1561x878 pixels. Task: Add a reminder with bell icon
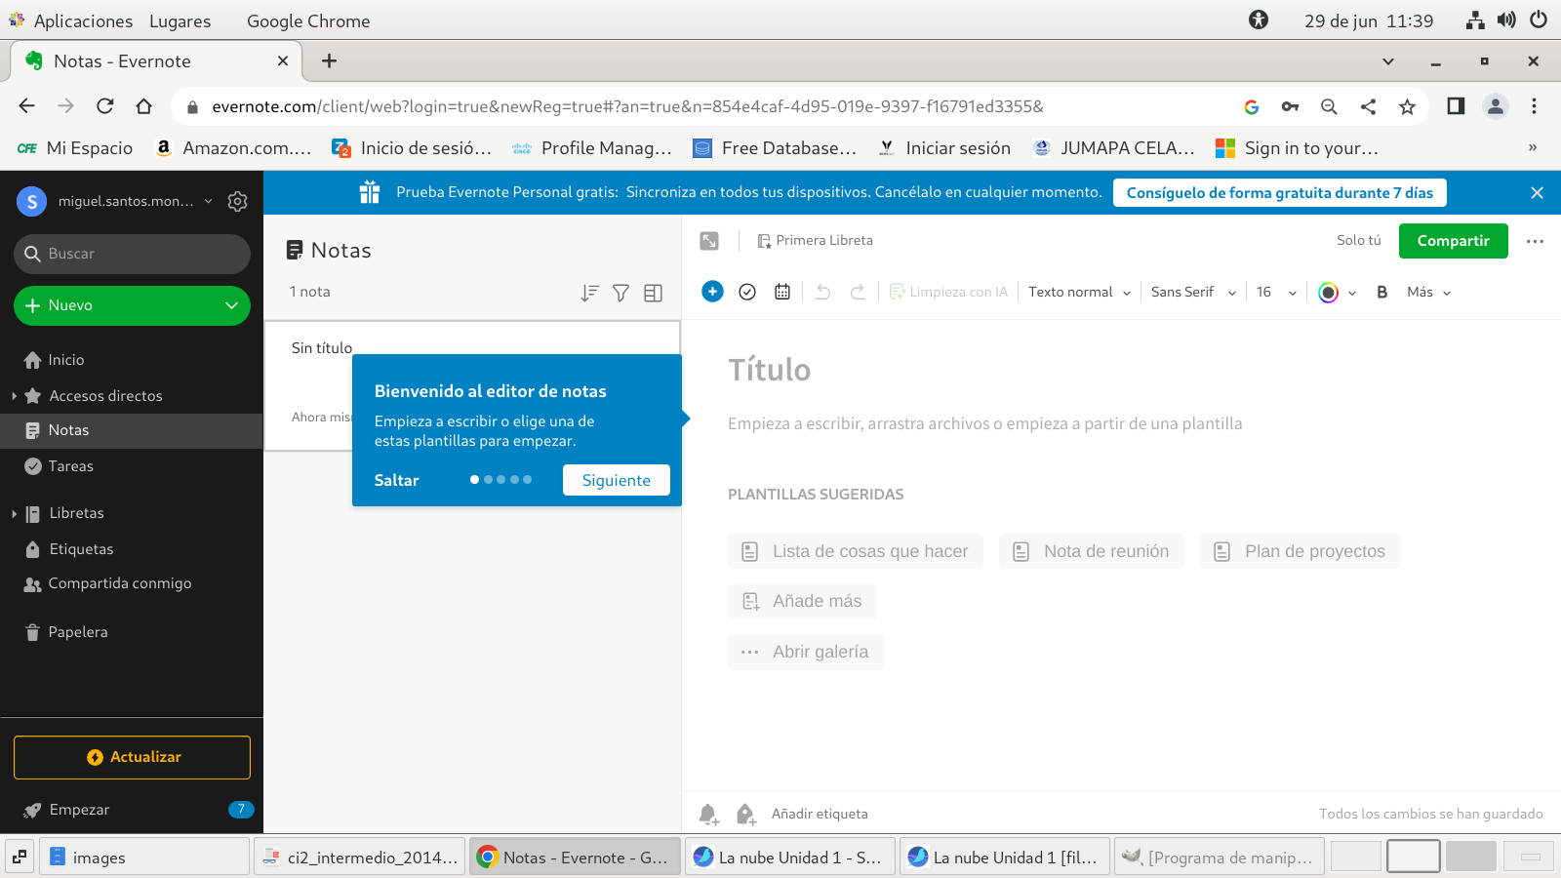[x=708, y=814]
